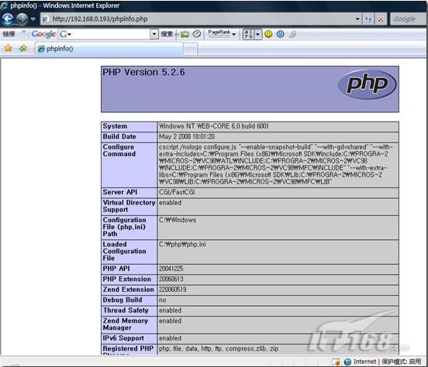Click the Internet zone globe icon in status bar
This screenshot has height=367, width=428.
(347, 362)
